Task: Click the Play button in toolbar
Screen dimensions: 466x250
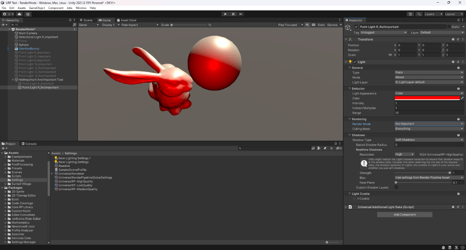Action: (225, 14)
